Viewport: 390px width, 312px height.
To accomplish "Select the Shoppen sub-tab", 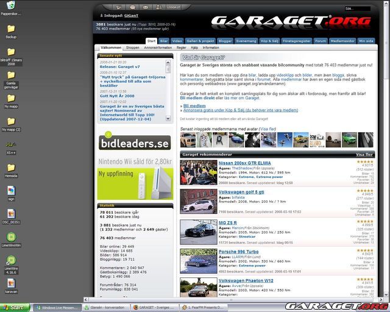I will [133, 48].
